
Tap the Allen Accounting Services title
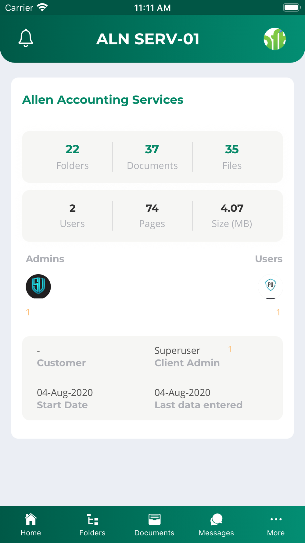coord(103,100)
